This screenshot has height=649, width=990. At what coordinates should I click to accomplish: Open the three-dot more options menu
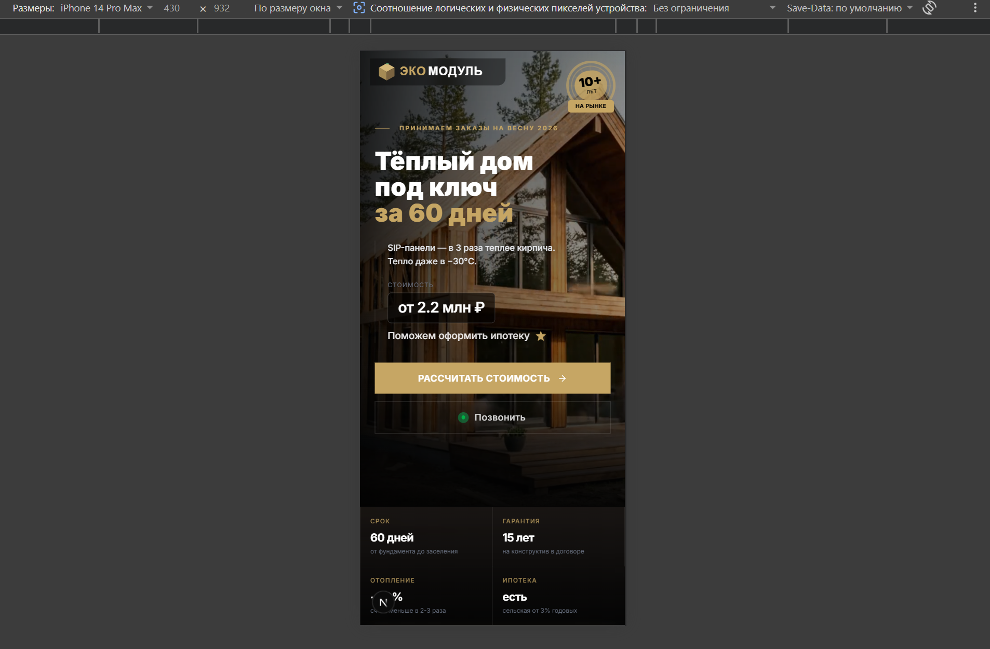(x=975, y=8)
